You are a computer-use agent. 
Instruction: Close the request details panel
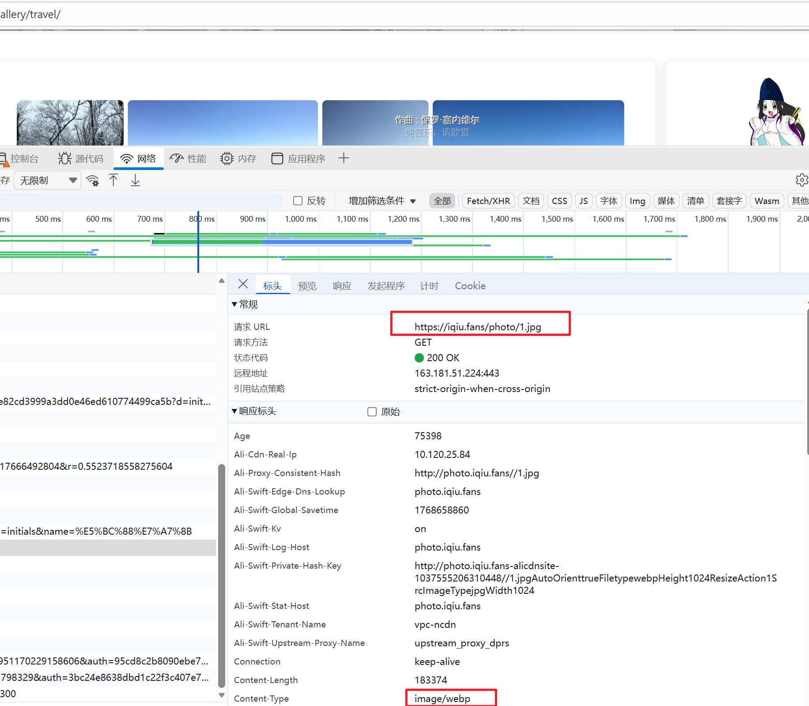click(243, 284)
